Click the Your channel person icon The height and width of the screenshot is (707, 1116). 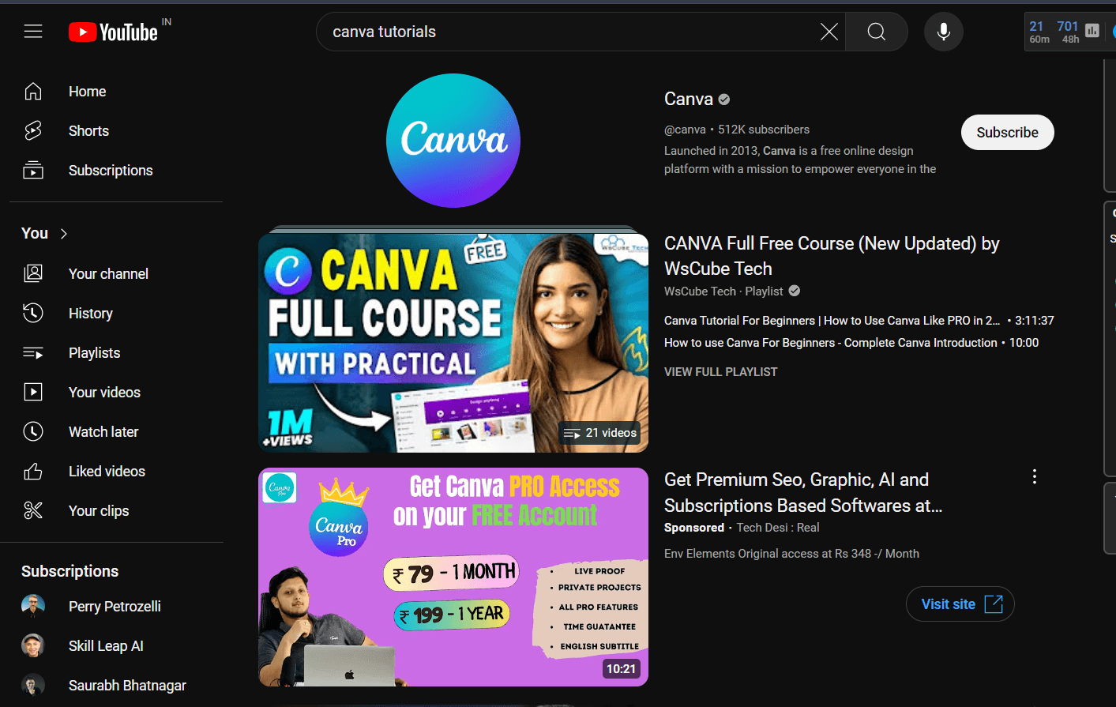point(33,274)
